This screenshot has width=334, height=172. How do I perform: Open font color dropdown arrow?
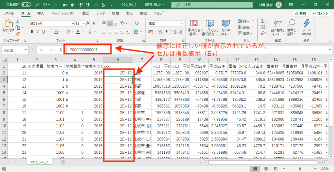(82, 32)
